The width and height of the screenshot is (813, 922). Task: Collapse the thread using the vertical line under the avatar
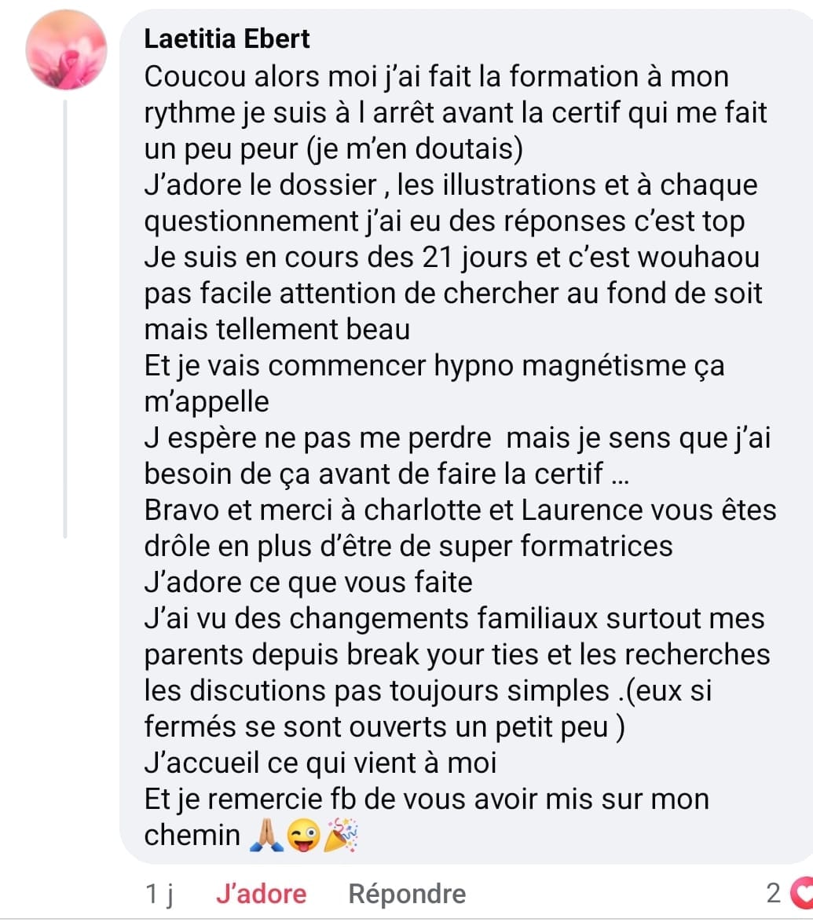point(65,319)
